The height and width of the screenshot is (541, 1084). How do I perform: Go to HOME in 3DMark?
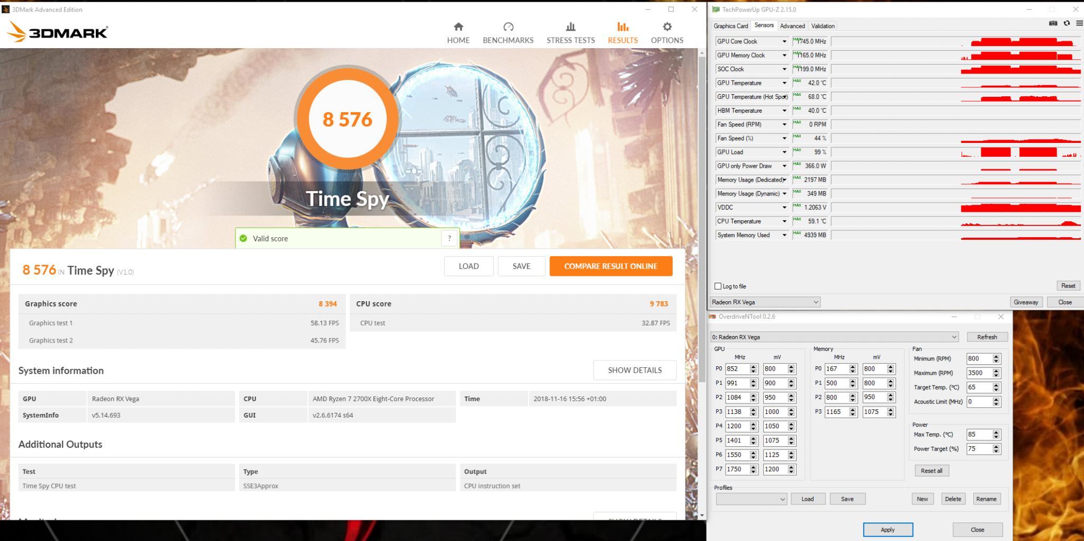[458, 33]
